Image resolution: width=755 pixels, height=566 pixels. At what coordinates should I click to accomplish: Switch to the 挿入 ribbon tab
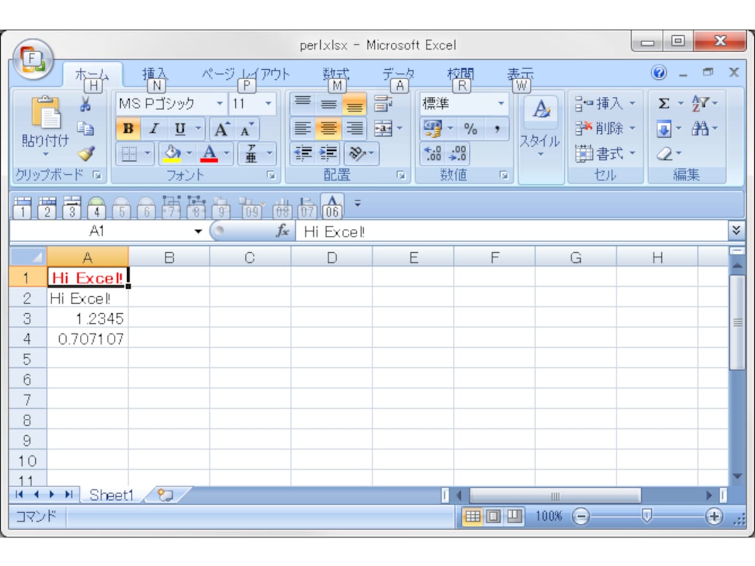tap(155, 75)
